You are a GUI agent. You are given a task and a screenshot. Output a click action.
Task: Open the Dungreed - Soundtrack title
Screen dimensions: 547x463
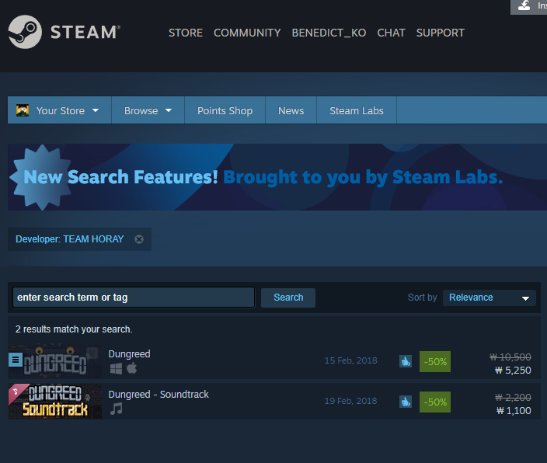click(x=159, y=395)
